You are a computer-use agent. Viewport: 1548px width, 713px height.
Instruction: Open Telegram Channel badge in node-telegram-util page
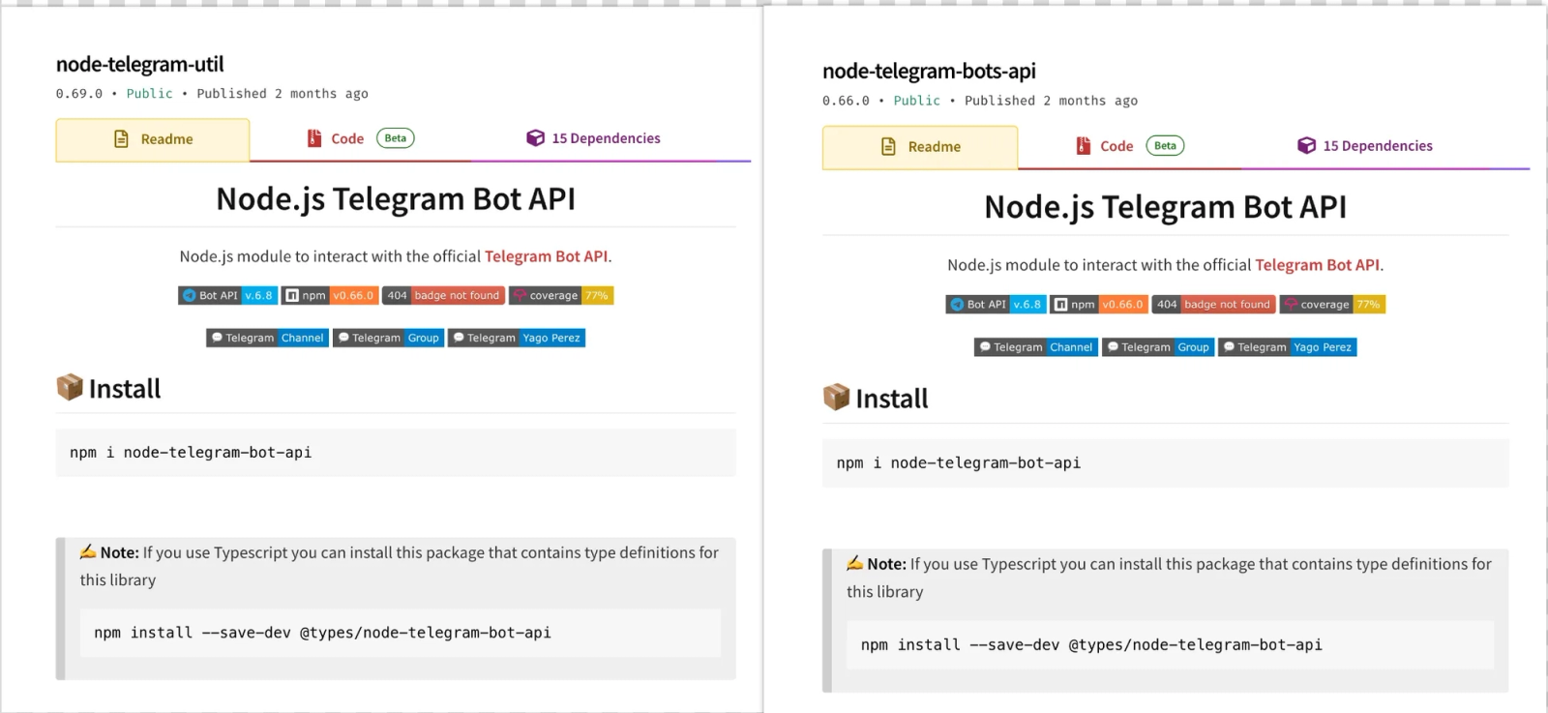point(267,338)
